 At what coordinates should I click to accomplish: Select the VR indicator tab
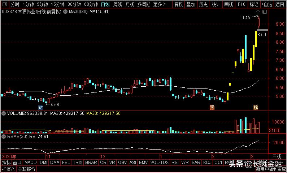pyautogui.click(x=112, y=162)
